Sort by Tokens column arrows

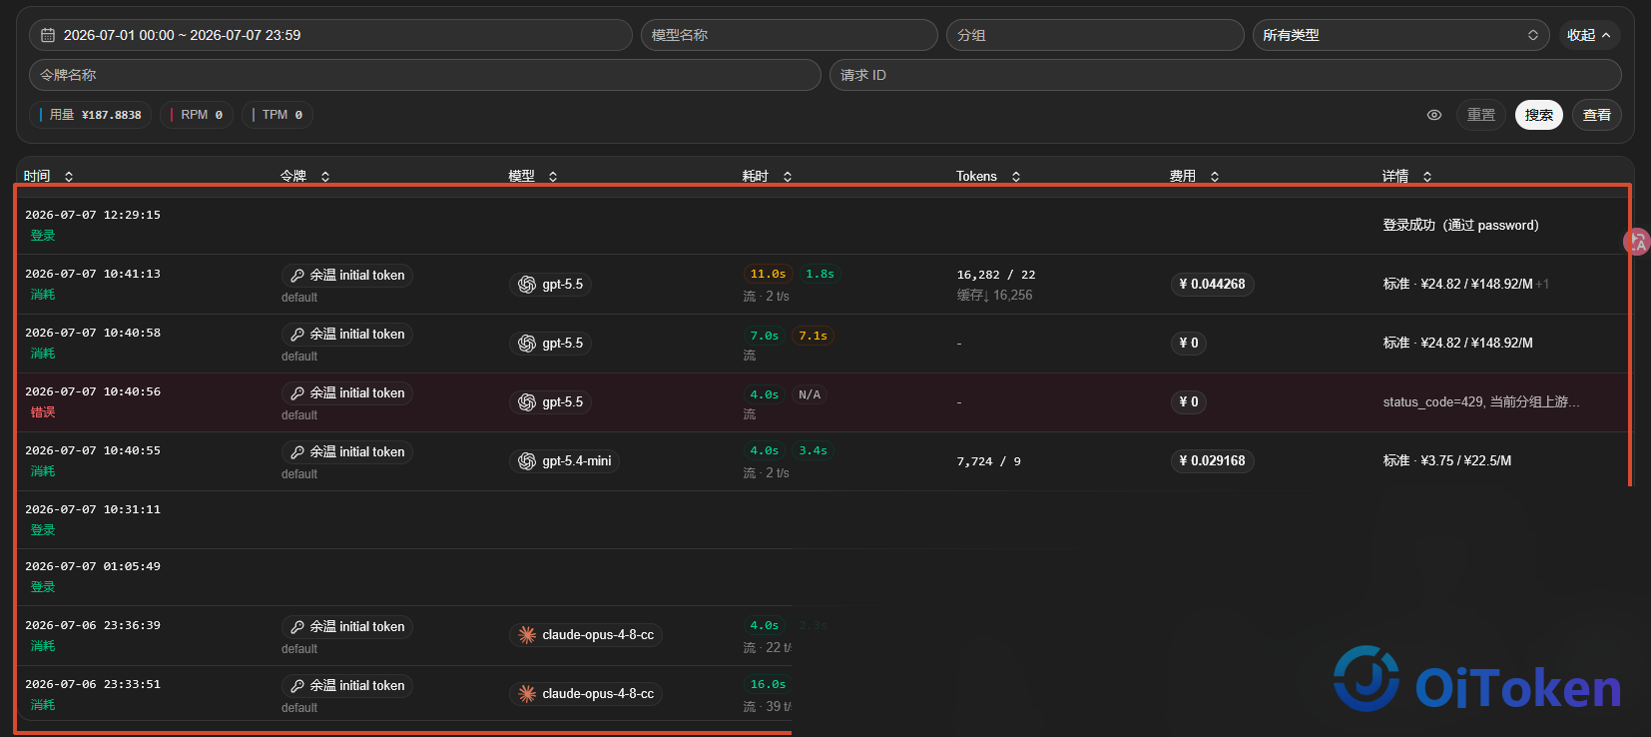(1016, 177)
